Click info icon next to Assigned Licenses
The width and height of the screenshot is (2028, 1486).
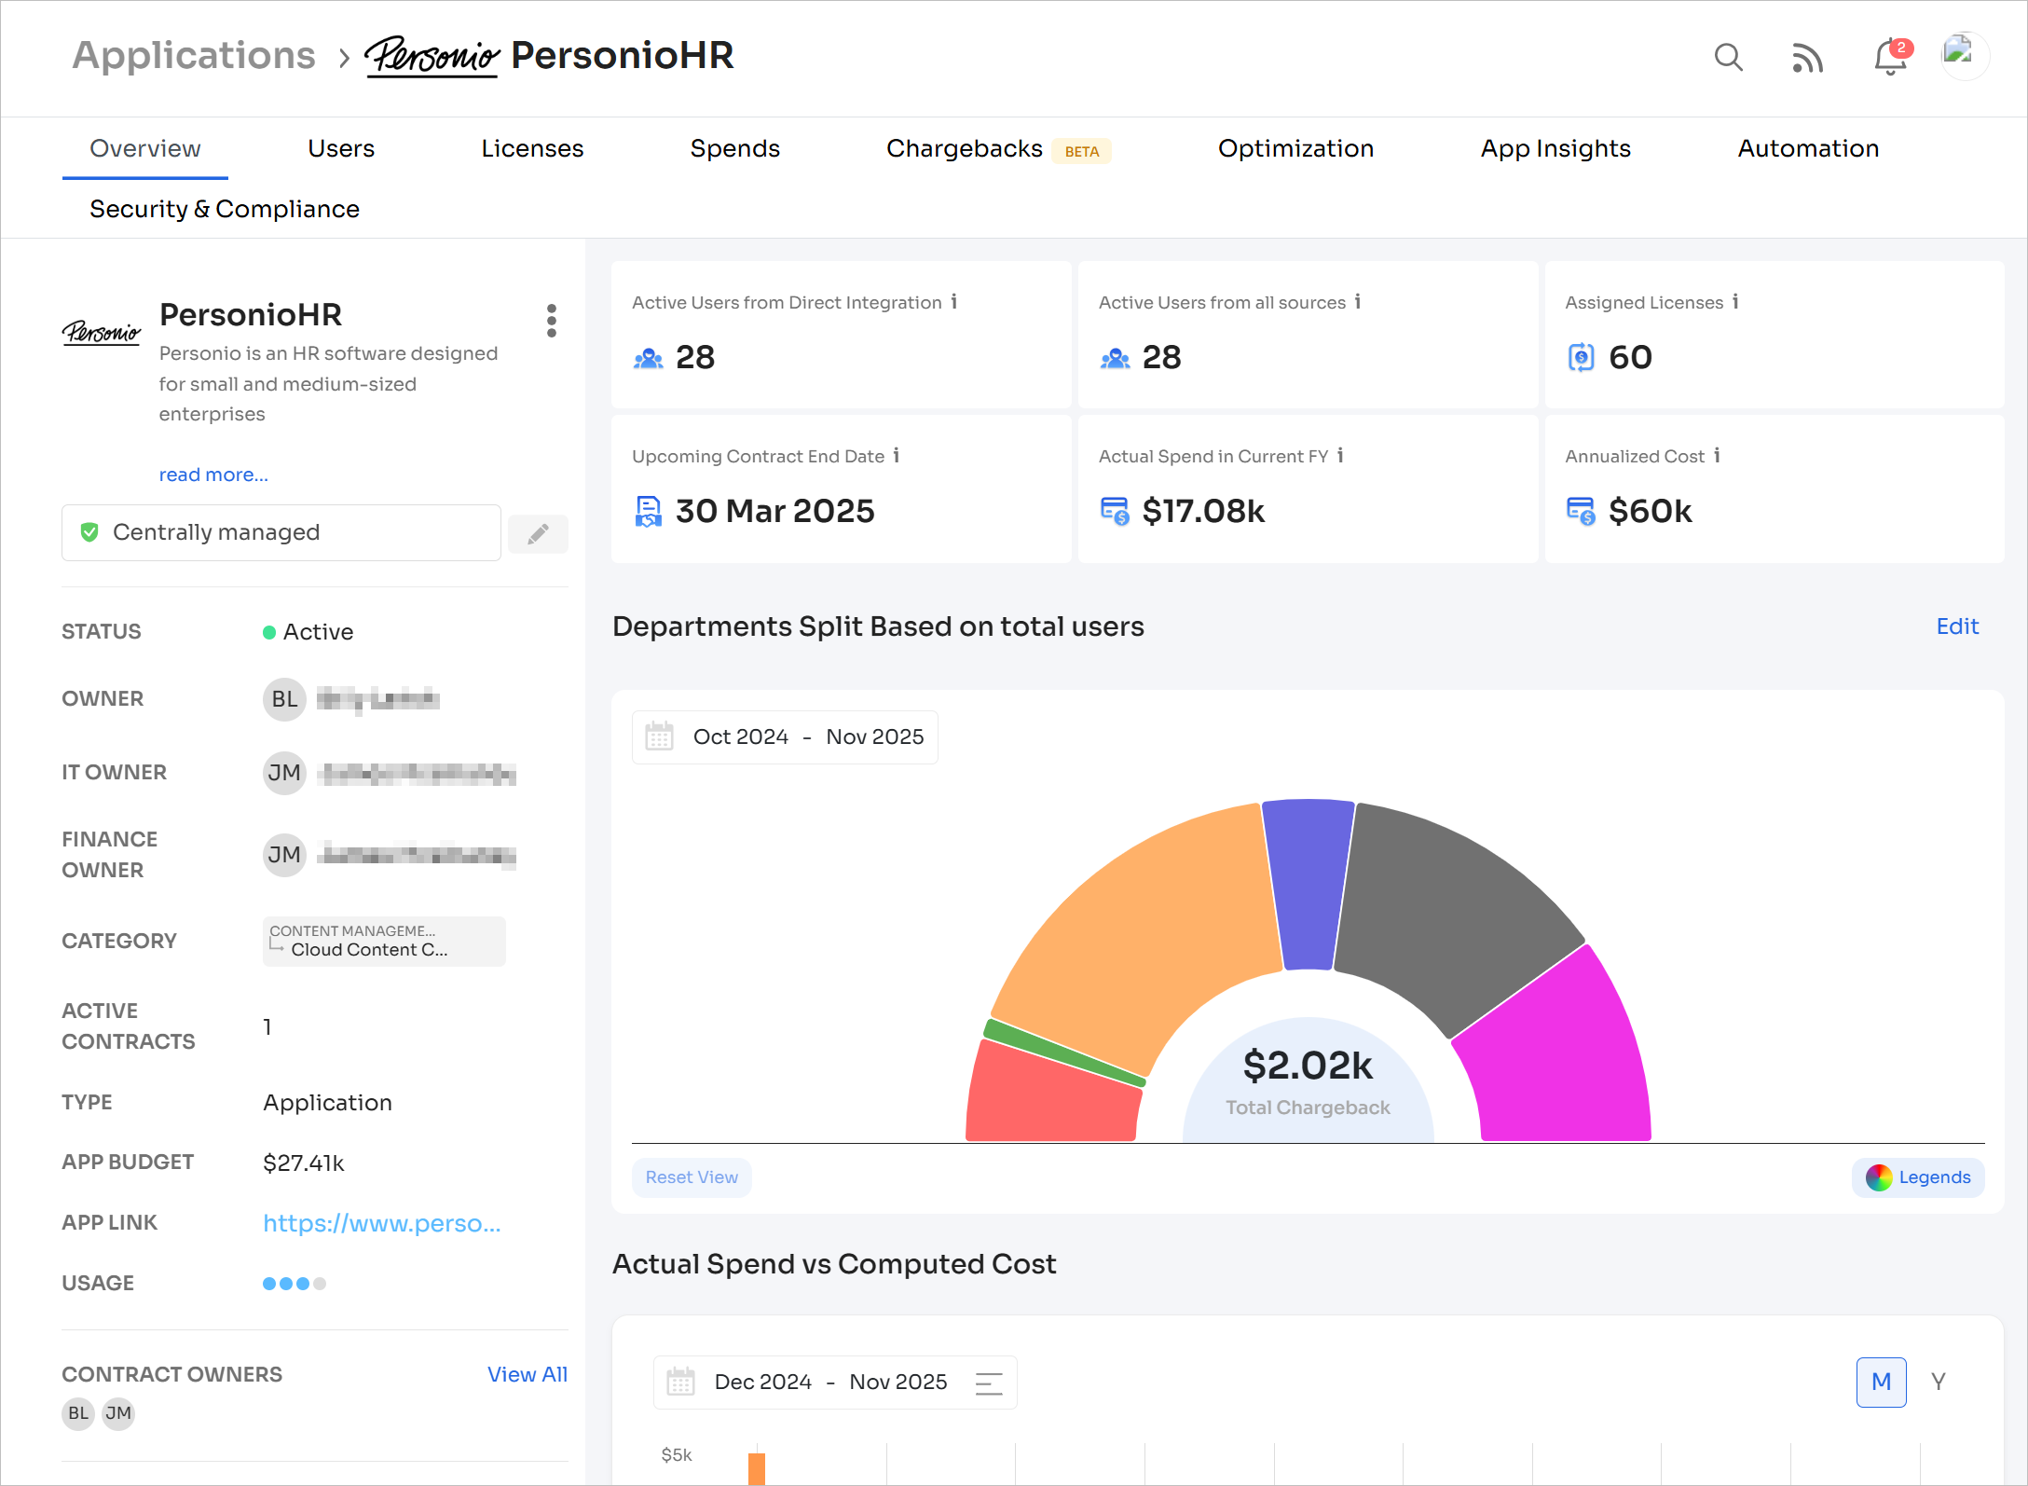pyautogui.click(x=1735, y=301)
